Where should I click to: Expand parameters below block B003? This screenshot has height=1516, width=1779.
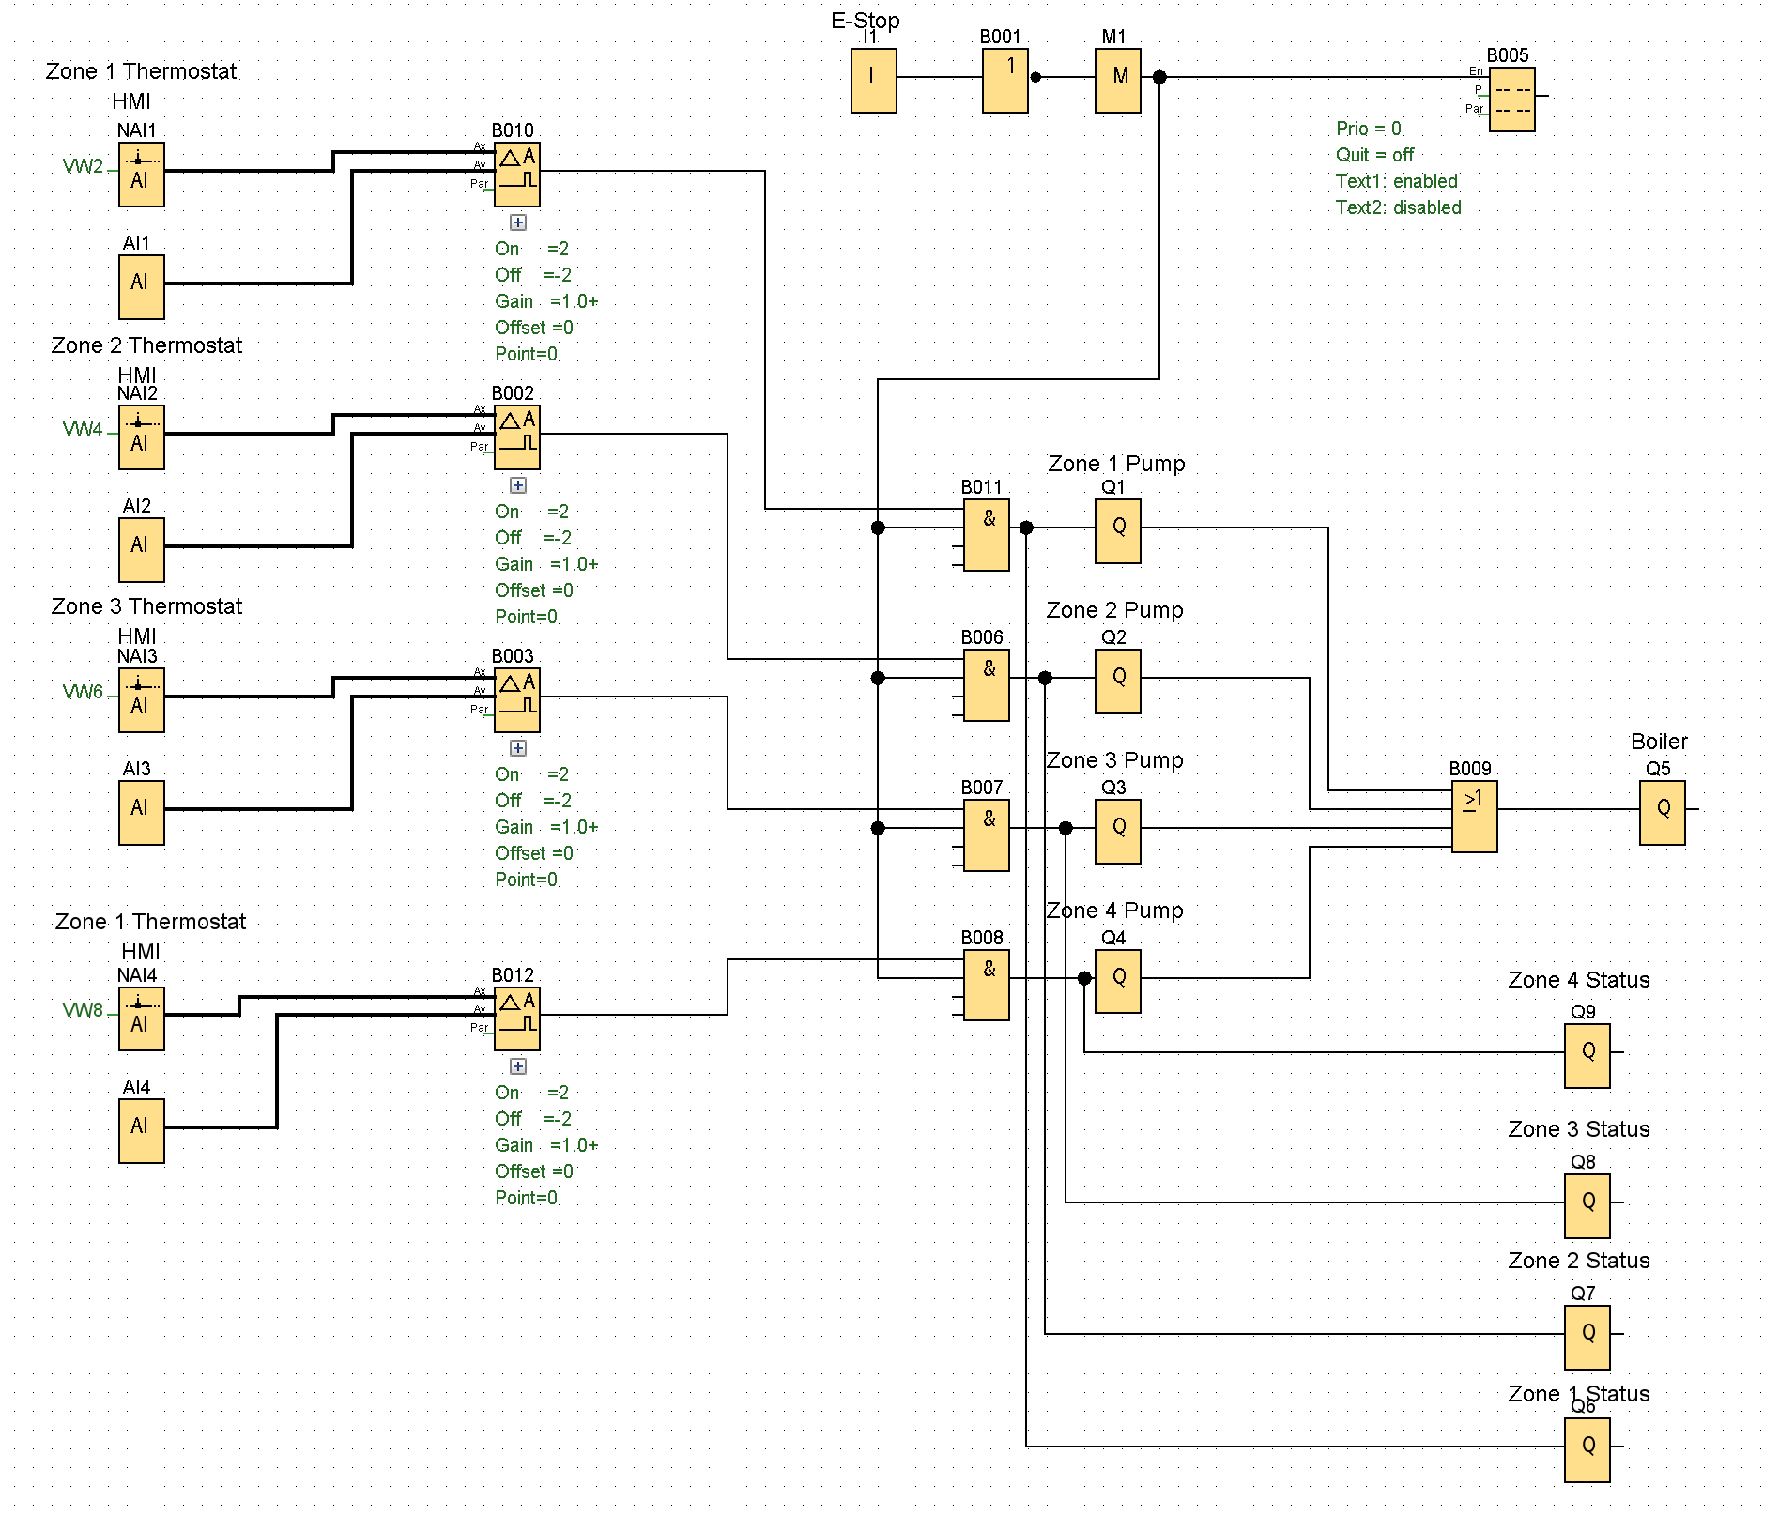[x=517, y=748]
